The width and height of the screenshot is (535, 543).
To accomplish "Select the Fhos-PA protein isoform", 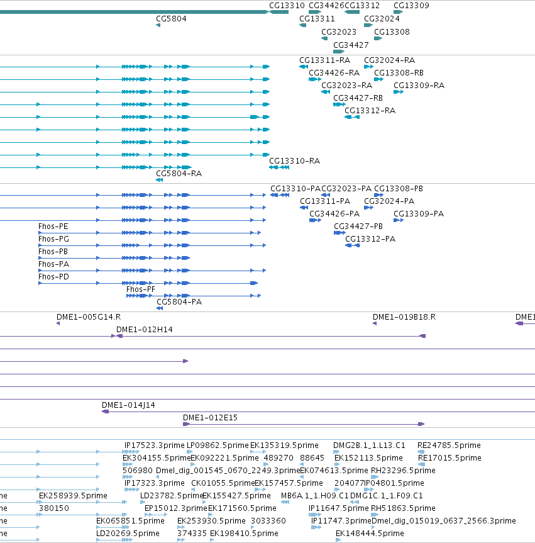I will click(53, 264).
